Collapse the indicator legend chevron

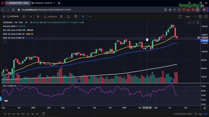5,42
